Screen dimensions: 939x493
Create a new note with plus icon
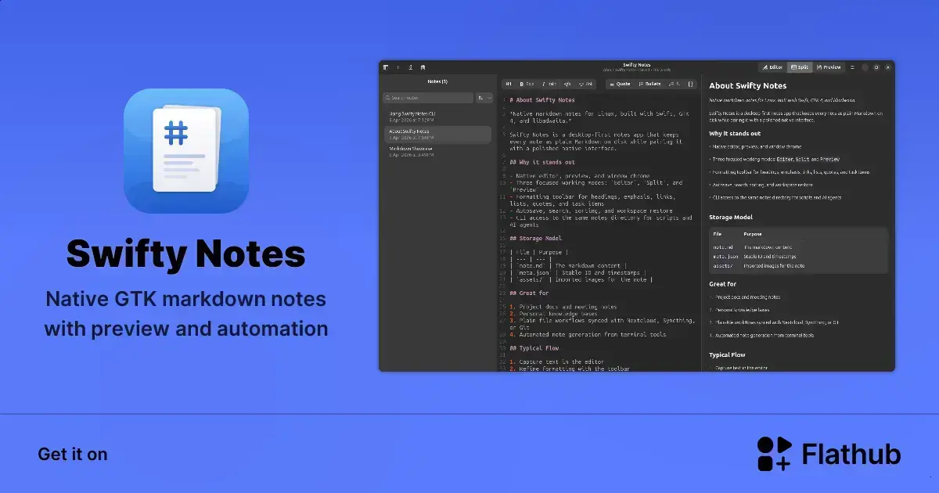click(x=398, y=67)
